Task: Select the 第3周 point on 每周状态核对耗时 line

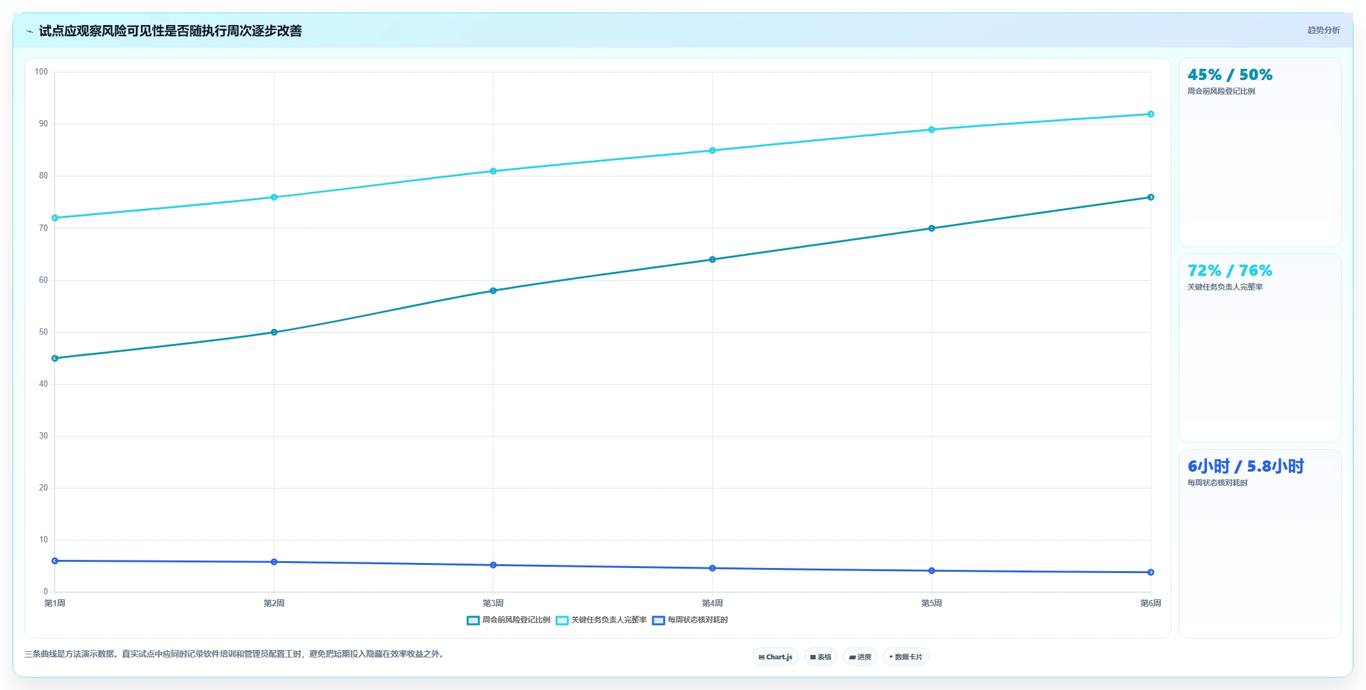Action: [x=493, y=565]
